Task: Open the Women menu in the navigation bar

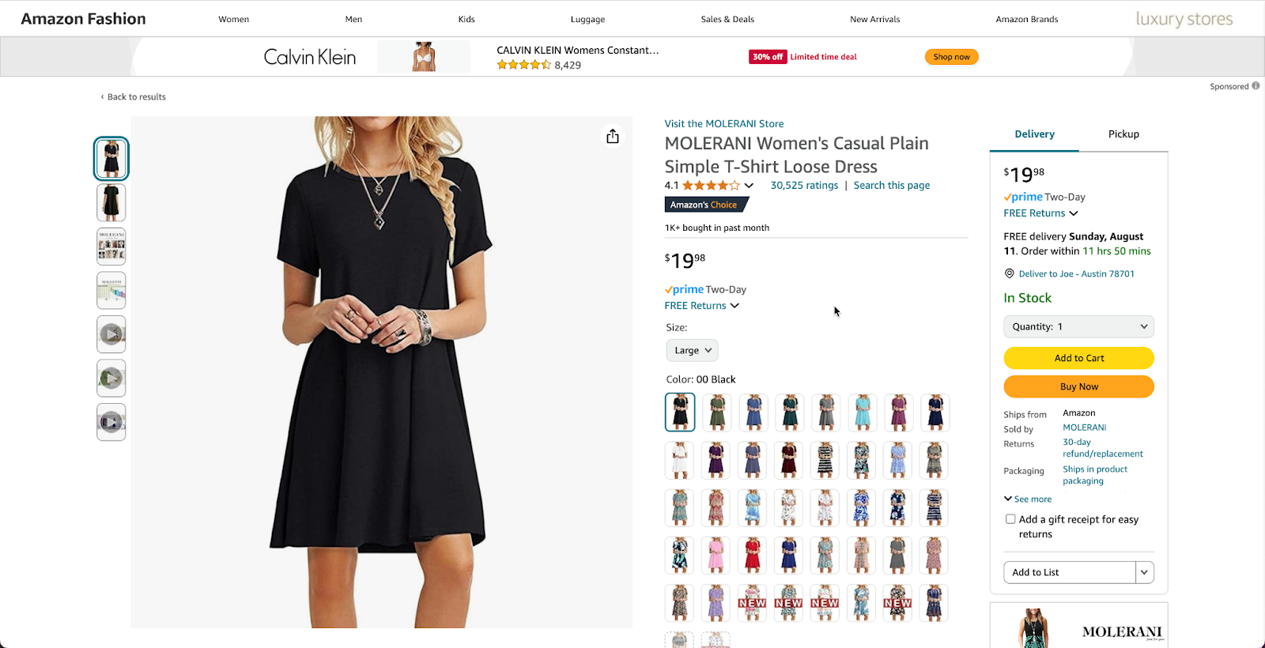Action: tap(233, 19)
